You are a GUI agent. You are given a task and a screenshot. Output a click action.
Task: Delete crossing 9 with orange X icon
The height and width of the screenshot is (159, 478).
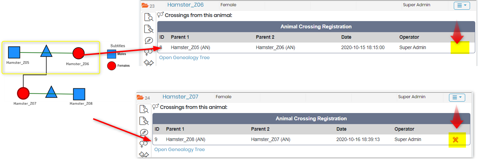click(x=456, y=140)
